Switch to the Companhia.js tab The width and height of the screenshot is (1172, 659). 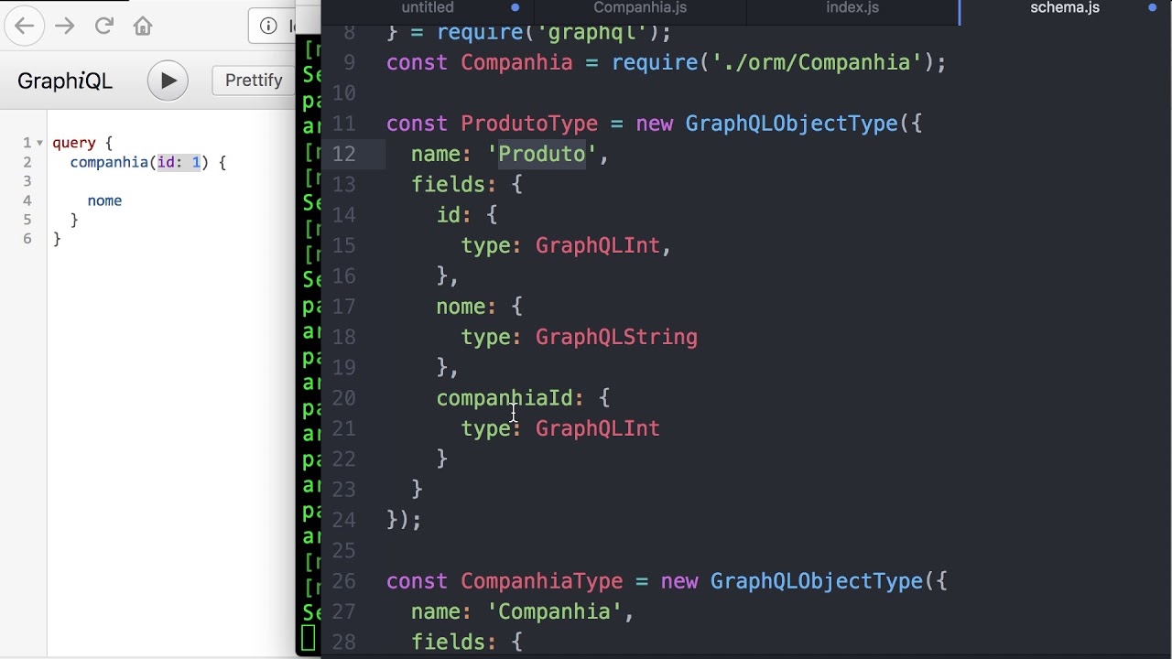tap(640, 8)
